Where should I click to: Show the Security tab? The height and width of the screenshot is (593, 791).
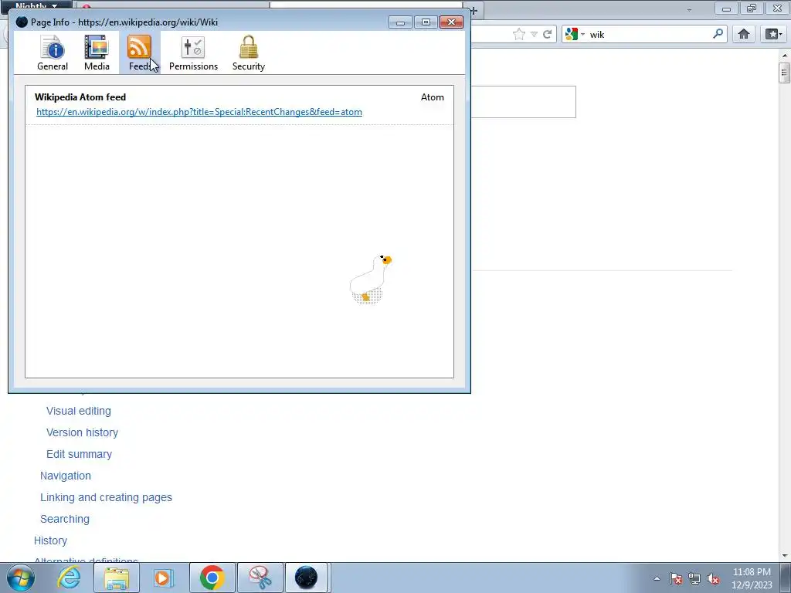click(248, 53)
